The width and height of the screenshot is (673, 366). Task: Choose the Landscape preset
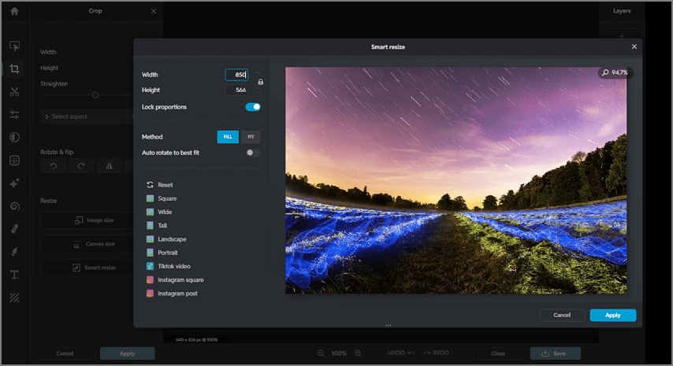[x=166, y=239]
